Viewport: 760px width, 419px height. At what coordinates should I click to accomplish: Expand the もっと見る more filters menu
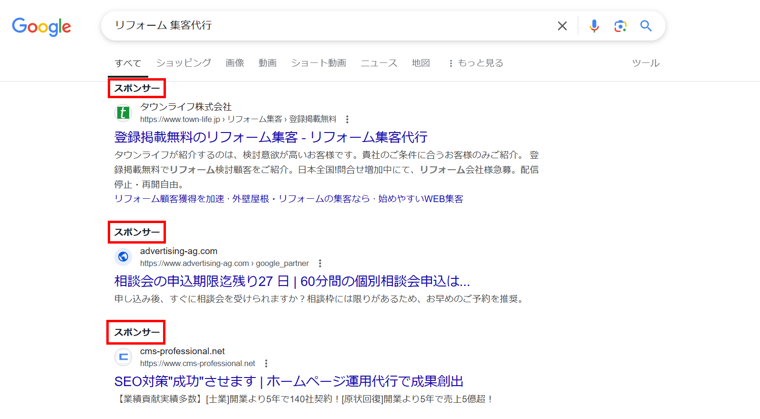(x=476, y=63)
